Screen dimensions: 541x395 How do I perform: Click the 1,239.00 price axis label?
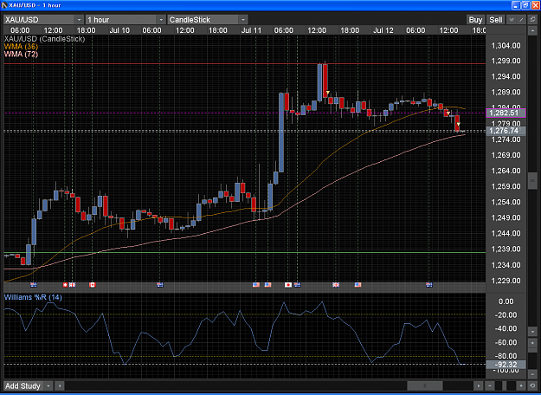(x=506, y=249)
